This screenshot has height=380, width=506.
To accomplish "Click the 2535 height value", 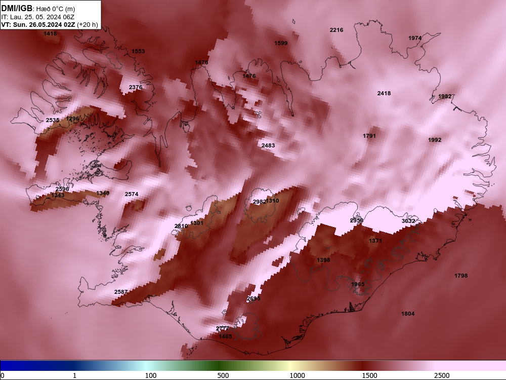I will [x=53, y=120].
